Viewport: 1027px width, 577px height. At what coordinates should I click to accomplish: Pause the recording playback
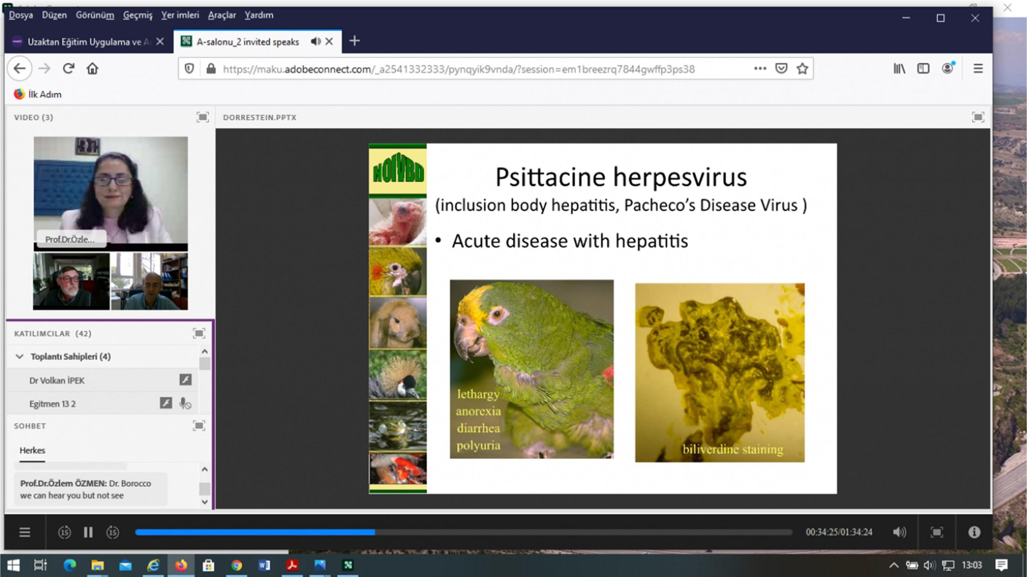tap(88, 532)
